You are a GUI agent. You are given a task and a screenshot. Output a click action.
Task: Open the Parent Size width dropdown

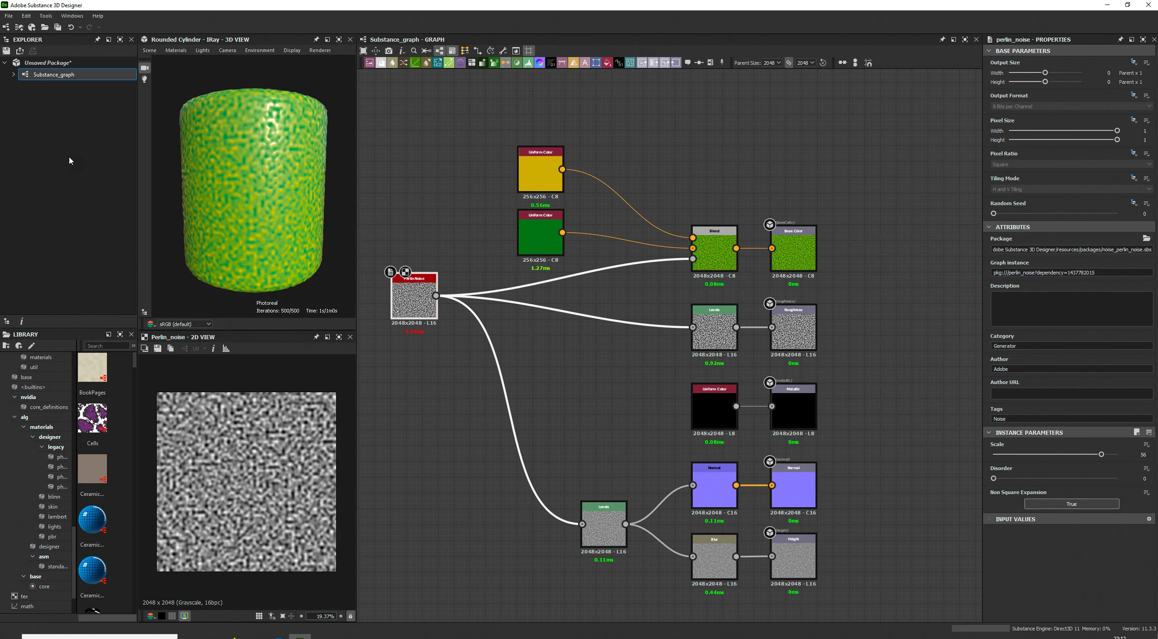coord(772,63)
